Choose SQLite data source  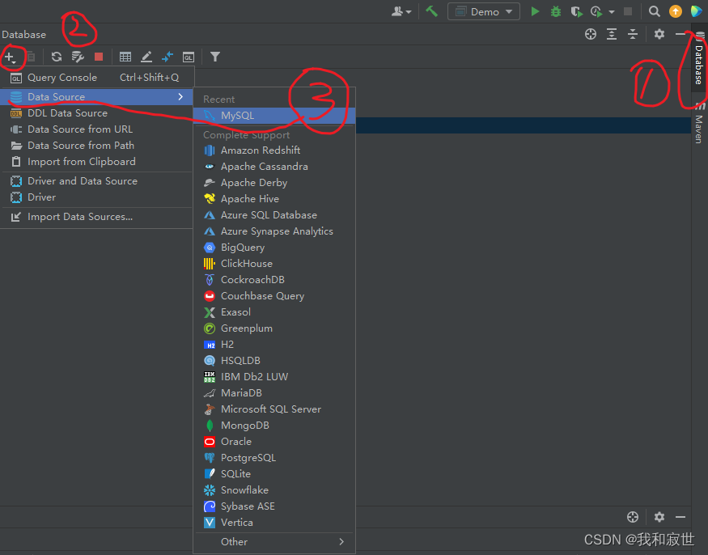coord(274,474)
